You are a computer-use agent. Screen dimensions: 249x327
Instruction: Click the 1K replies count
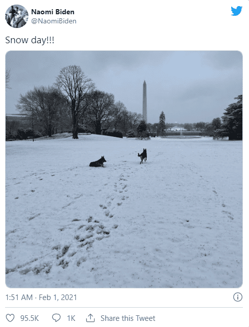pos(71,318)
